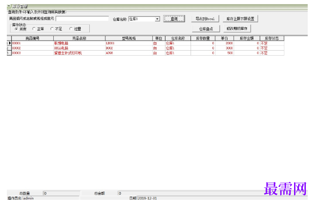
Task: Click the 总数量 total field
Action: 62,193
